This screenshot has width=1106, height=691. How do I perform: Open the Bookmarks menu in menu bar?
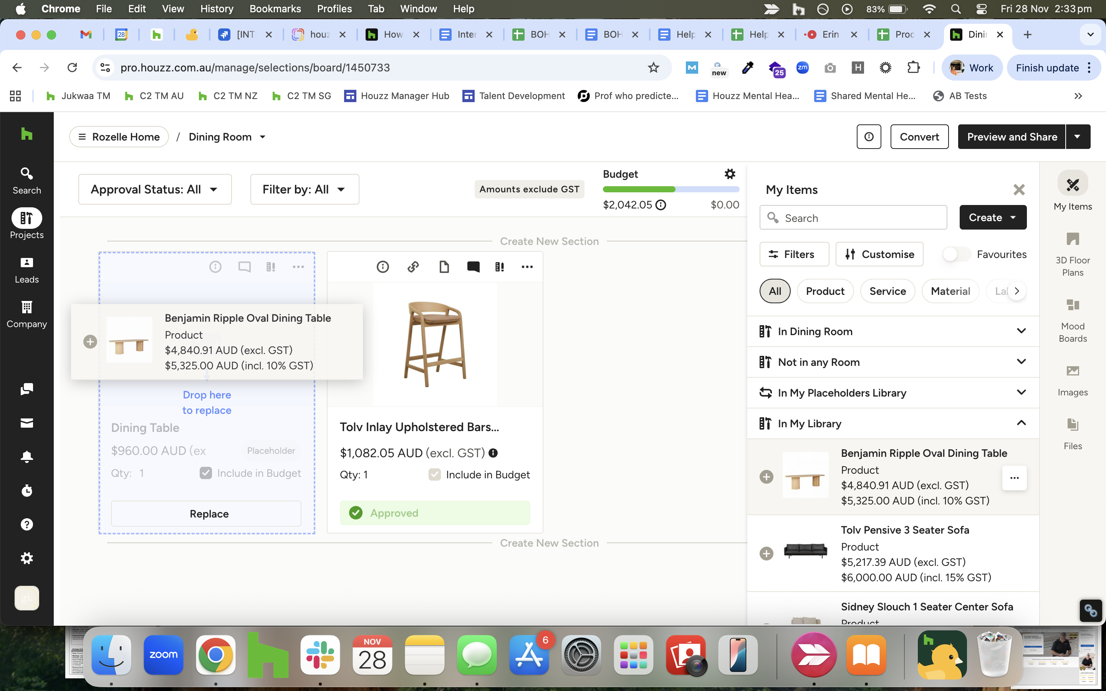tap(275, 9)
